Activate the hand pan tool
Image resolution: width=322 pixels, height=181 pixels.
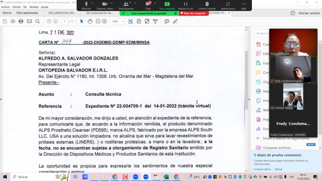pyautogui.click(x=90, y=21)
